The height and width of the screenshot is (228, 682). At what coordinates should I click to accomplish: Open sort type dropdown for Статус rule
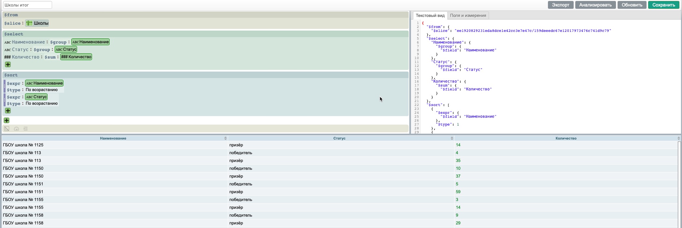tap(42, 103)
